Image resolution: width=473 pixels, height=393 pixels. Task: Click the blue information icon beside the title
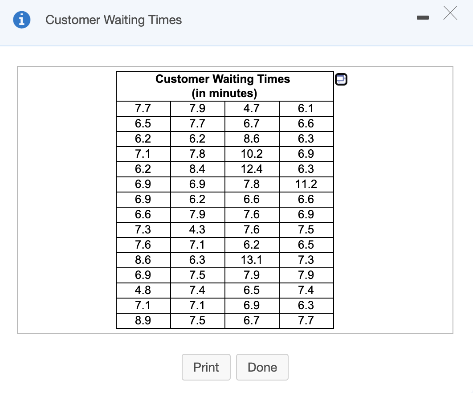[21, 20]
